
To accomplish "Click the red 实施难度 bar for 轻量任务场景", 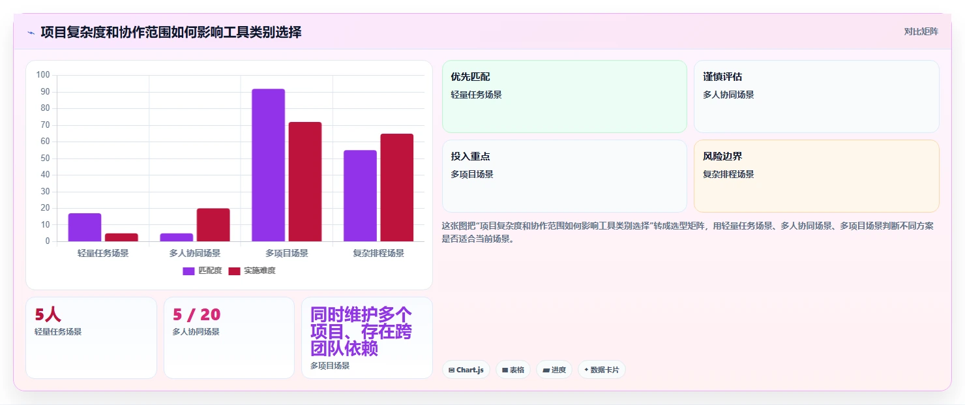I will [x=121, y=237].
